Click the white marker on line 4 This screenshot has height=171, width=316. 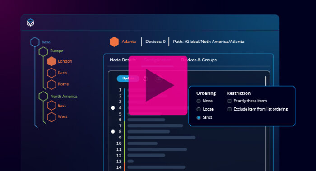(x=113, y=108)
